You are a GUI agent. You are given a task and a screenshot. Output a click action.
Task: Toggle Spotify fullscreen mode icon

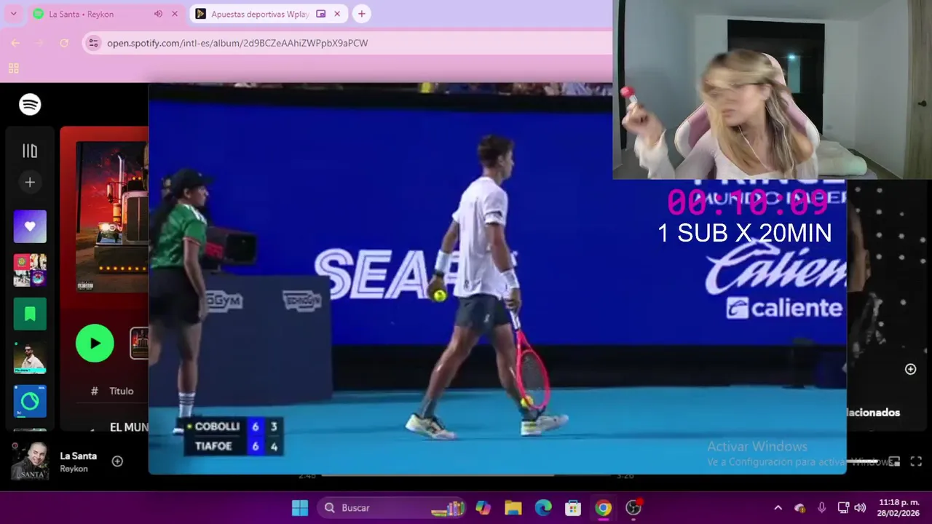[x=916, y=461]
